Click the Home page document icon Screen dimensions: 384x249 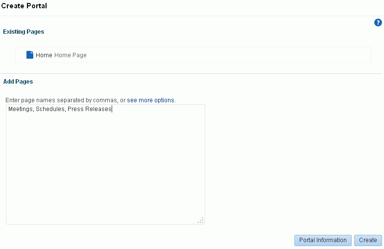pos(29,55)
